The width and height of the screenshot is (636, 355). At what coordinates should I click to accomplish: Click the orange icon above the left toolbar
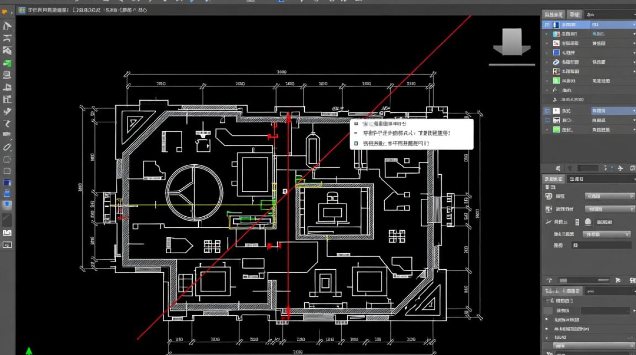pyautogui.click(x=6, y=11)
